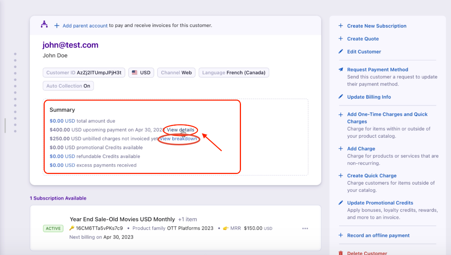Click the plus icon next to Create Quote

(x=340, y=39)
